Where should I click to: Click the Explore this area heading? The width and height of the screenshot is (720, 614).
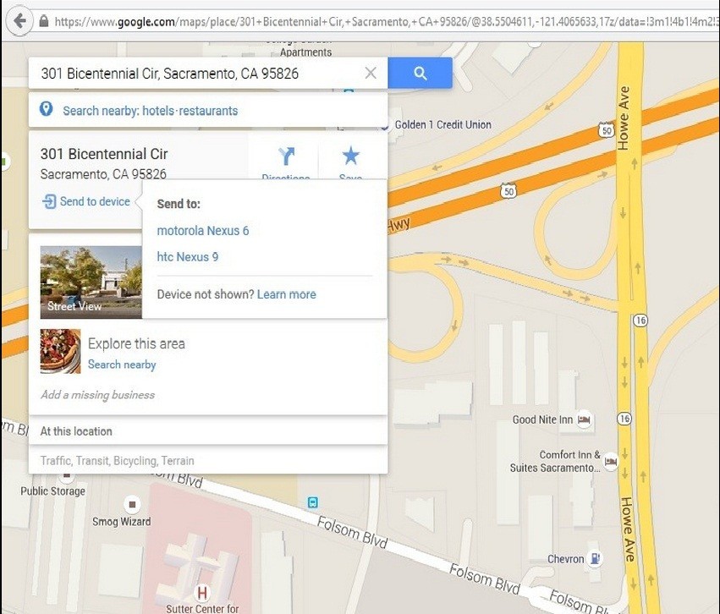136,343
